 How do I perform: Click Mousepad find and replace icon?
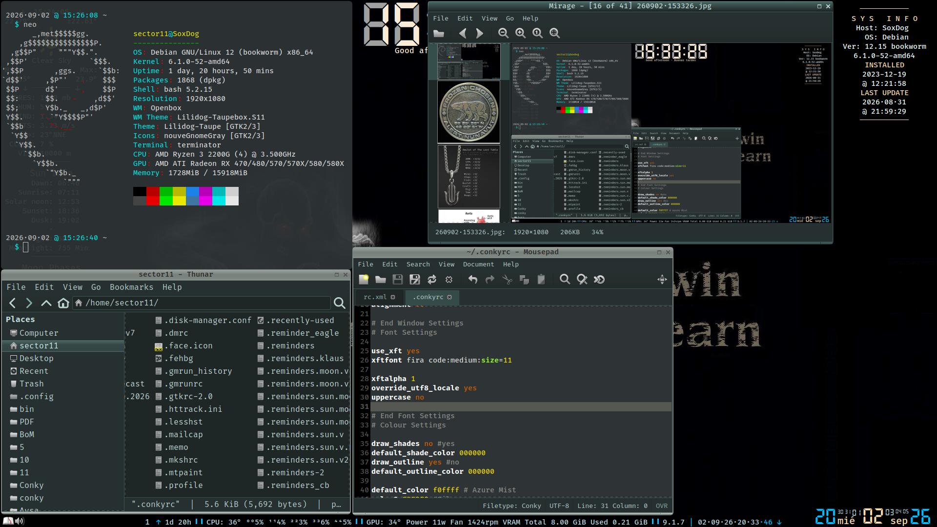click(x=582, y=280)
